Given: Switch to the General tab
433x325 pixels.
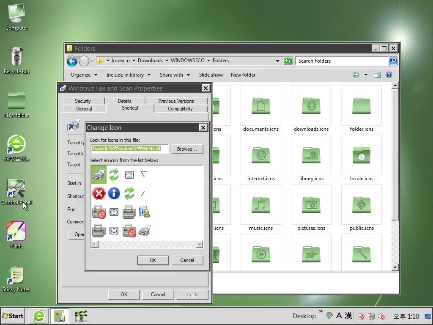Looking at the screenshot, I should (84, 109).
